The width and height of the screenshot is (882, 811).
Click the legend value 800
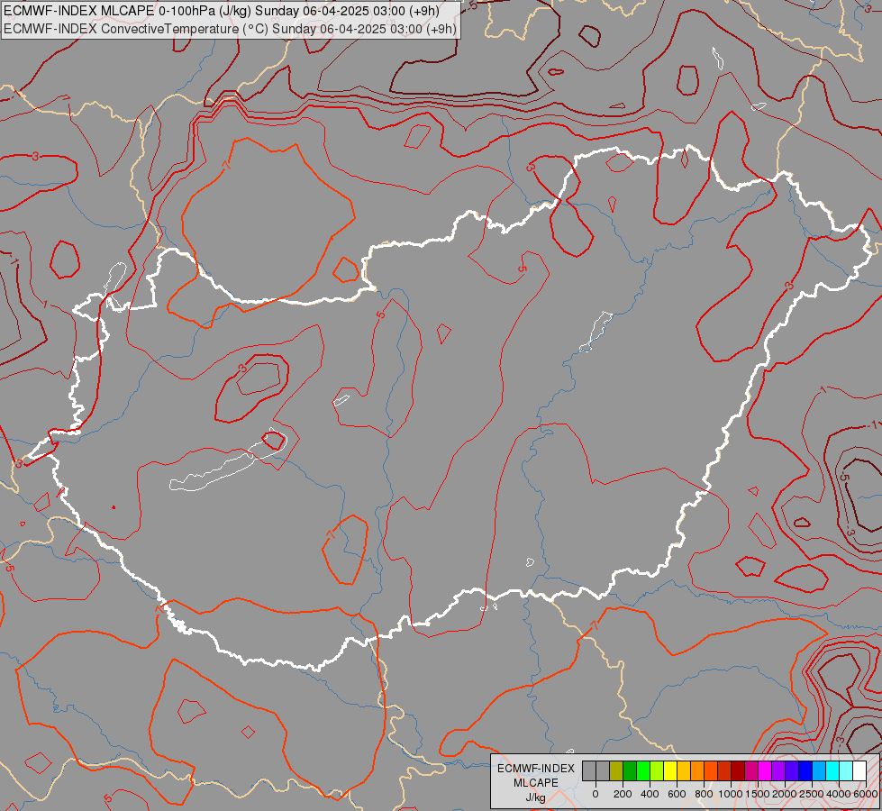pyautogui.click(x=704, y=794)
